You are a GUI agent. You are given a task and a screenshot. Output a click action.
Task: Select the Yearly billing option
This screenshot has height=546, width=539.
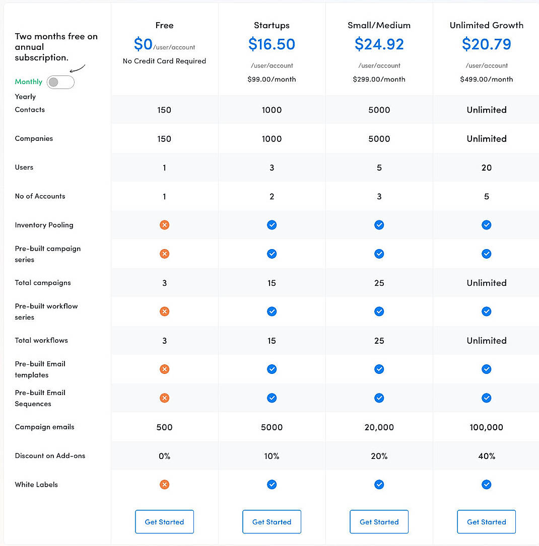25,97
